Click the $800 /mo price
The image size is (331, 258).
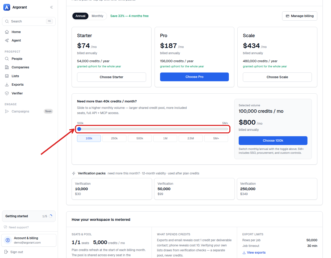(x=251, y=122)
